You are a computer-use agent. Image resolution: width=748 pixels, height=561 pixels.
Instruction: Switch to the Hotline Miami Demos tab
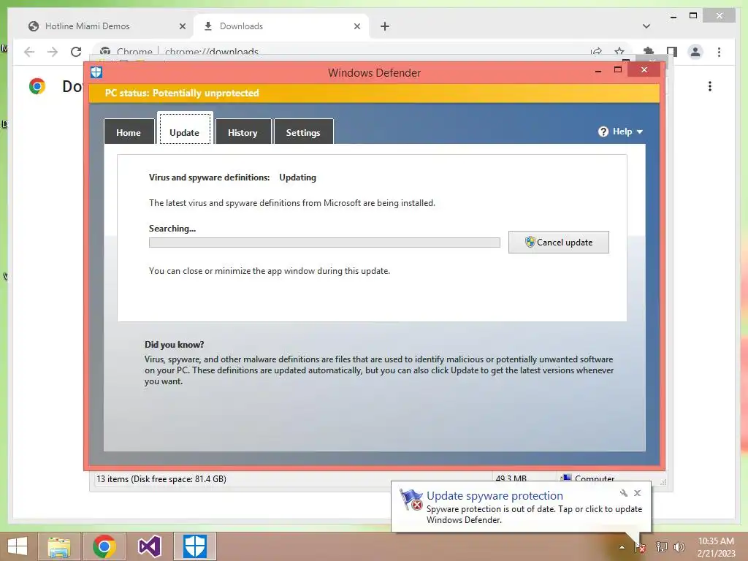88,26
